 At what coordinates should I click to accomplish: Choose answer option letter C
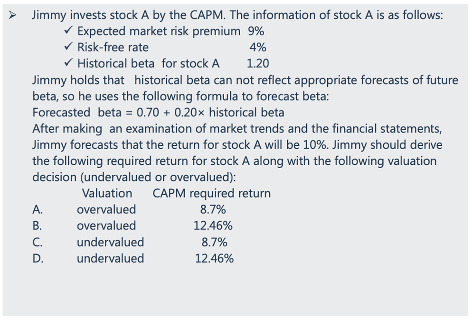37,242
